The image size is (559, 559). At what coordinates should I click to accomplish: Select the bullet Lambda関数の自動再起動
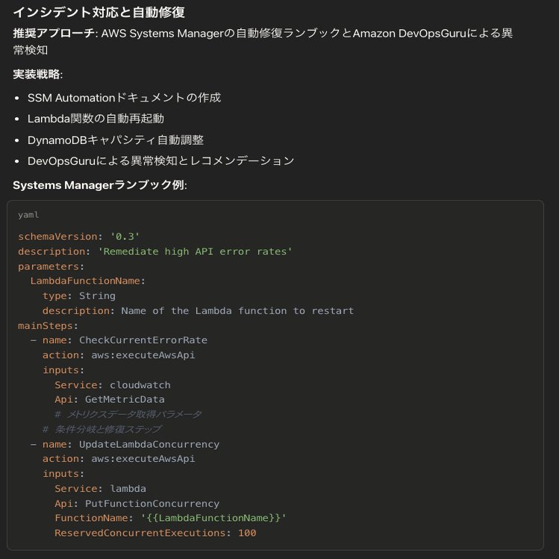pos(96,119)
